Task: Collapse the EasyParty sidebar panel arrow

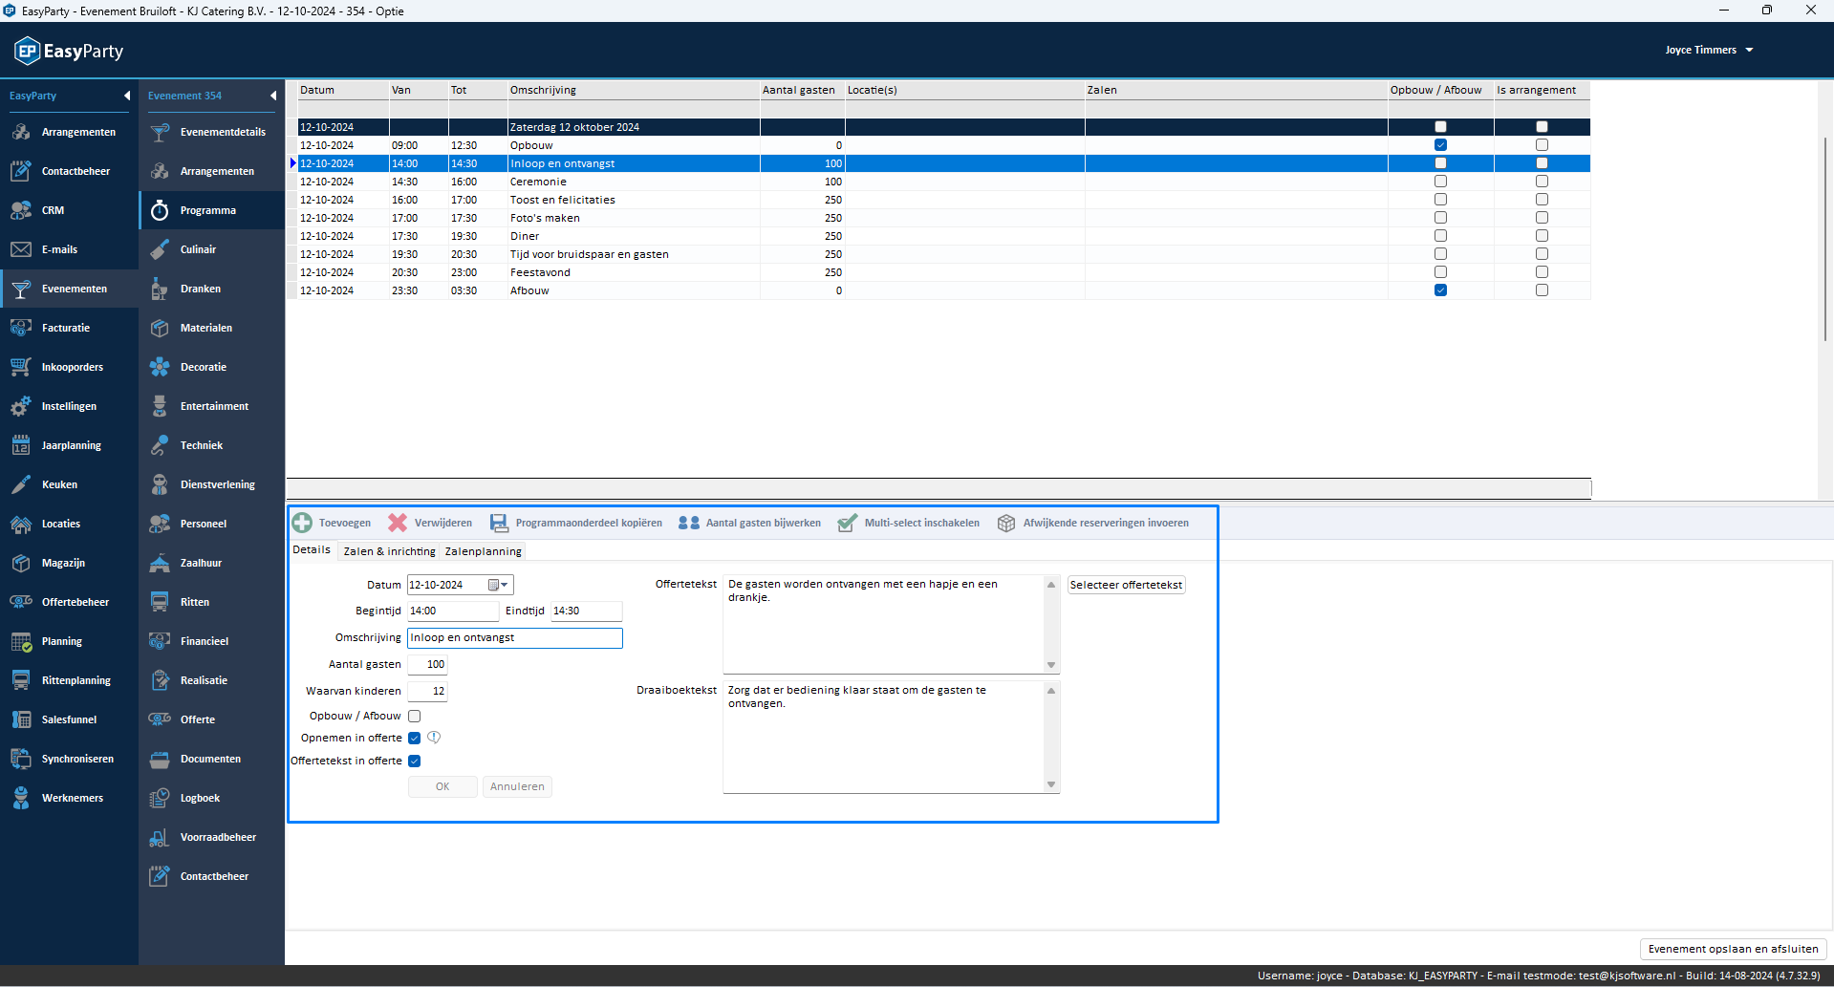Action: click(127, 96)
